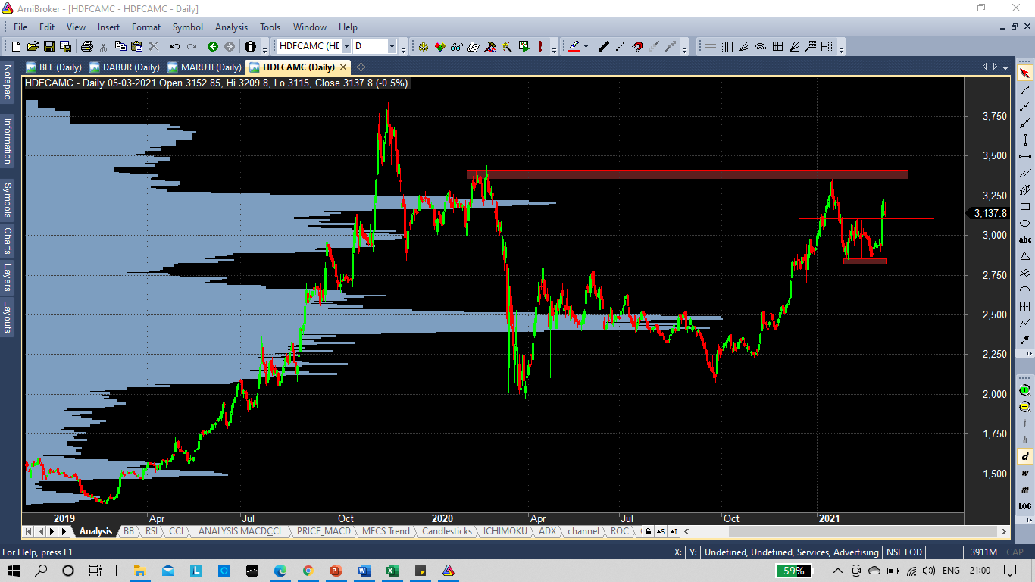
Task: Click the glasses Explore icon
Action: pos(456,46)
